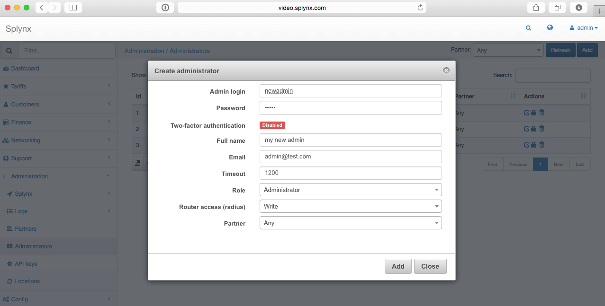The width and height of the screenshot is (605, 306).
Task: Delete the third administrator using the trash icon
Action: tap(542, 145)
